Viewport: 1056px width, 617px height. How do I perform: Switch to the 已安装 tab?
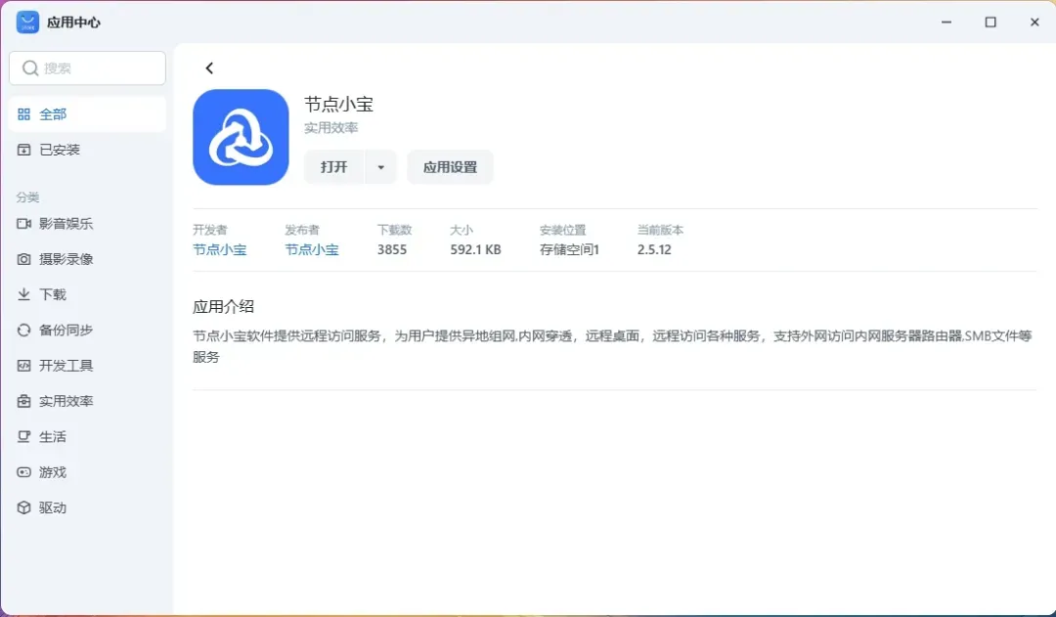tap(59, 150)
